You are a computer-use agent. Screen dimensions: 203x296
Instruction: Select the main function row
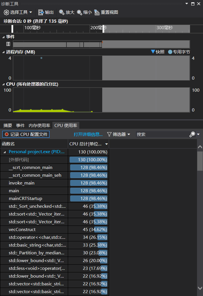coord(55,191)
